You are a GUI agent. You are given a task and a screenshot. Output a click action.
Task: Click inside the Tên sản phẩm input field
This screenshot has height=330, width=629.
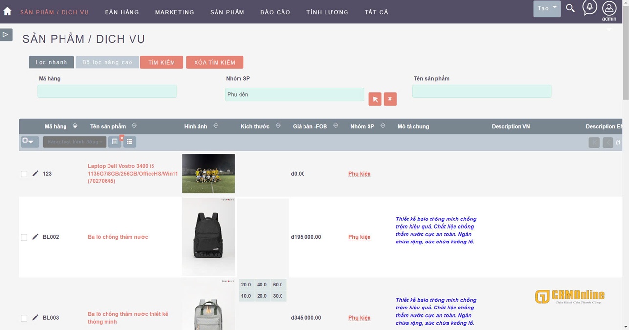click(481, 91)
